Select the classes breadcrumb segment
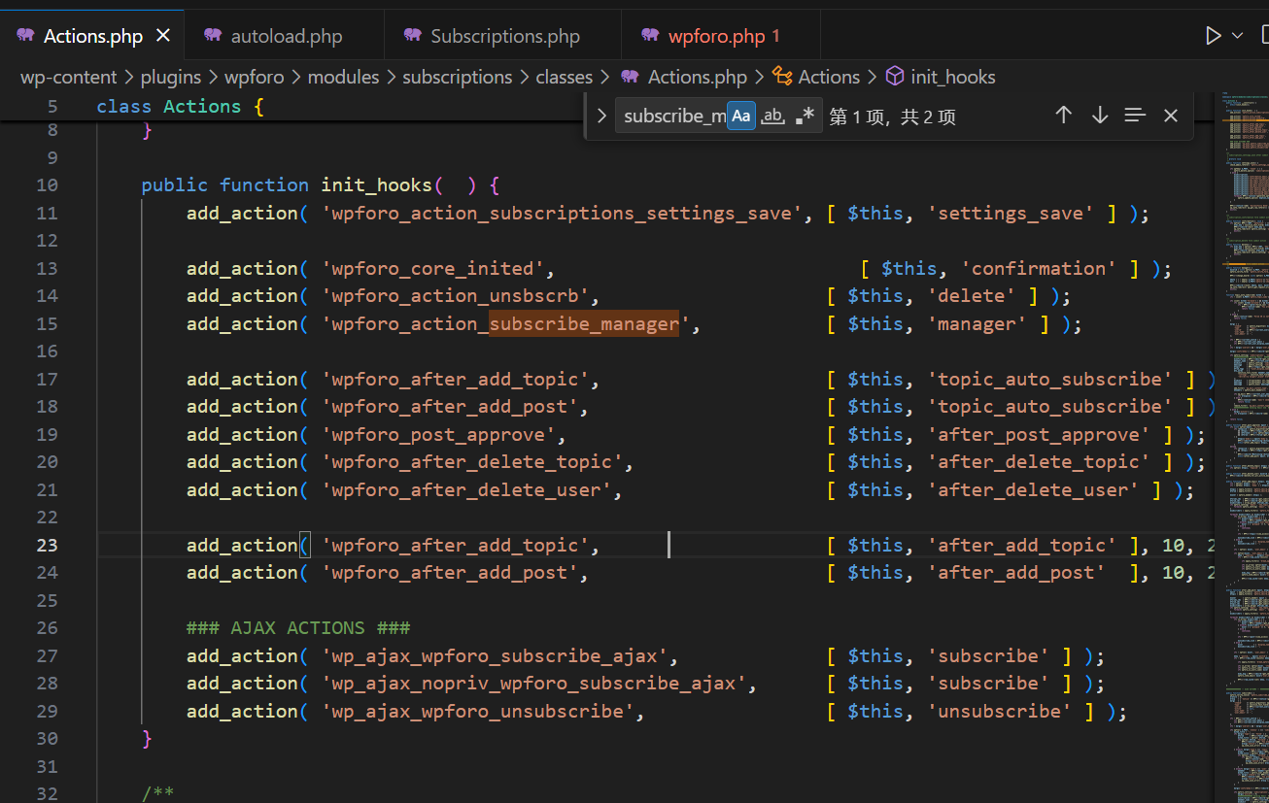Image resolution: width=1269 pixels, height=803 pixels. tap(564, 77)
